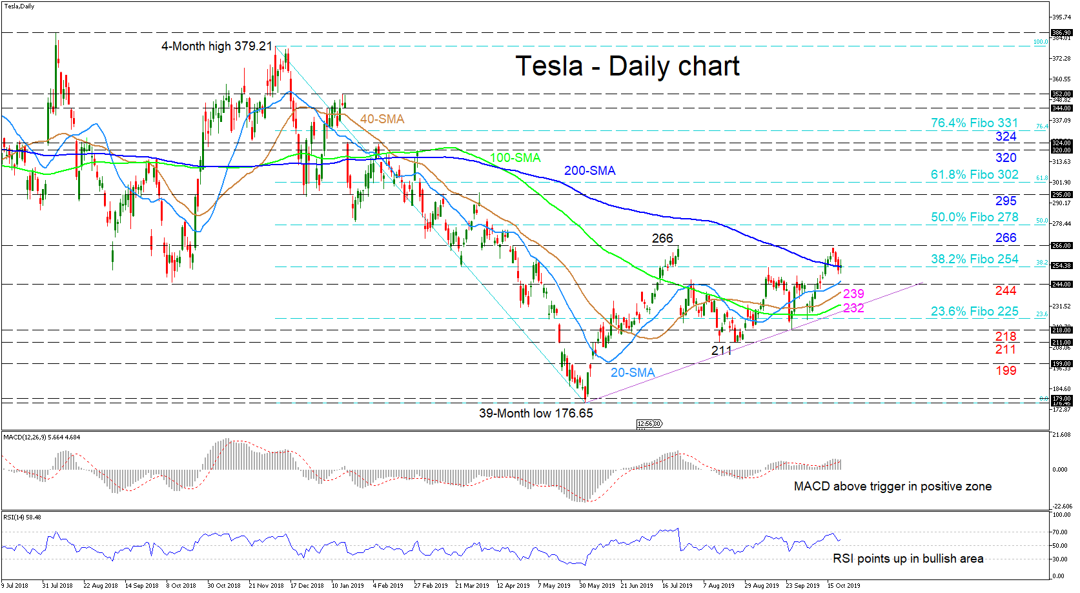Click the red 244 support level
This screenshot has width=1080, height=593.
1006,290
